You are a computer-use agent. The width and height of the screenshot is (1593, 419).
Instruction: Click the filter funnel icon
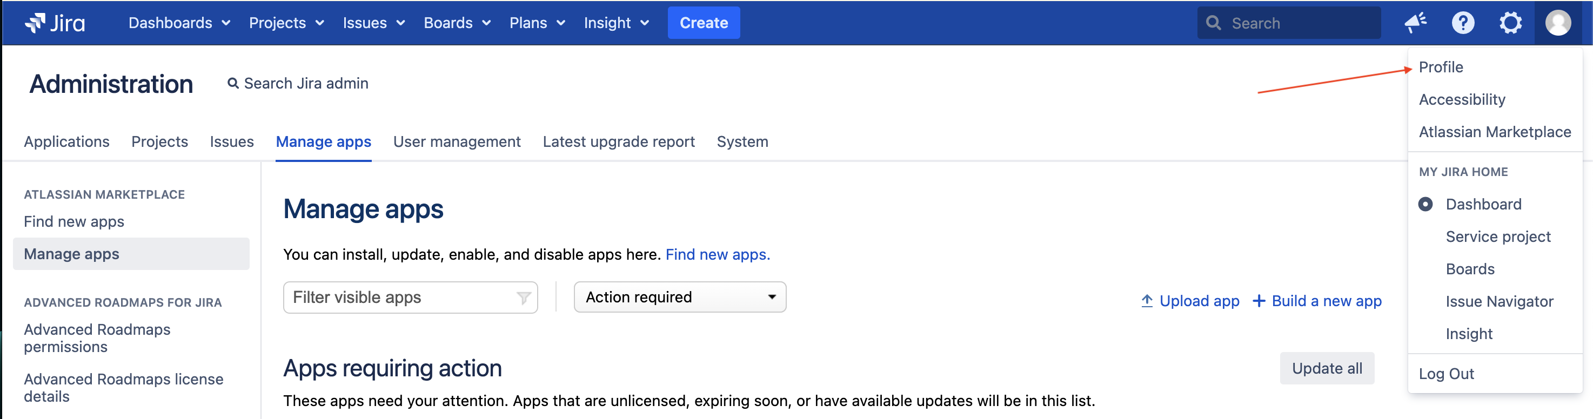[523, 298]
